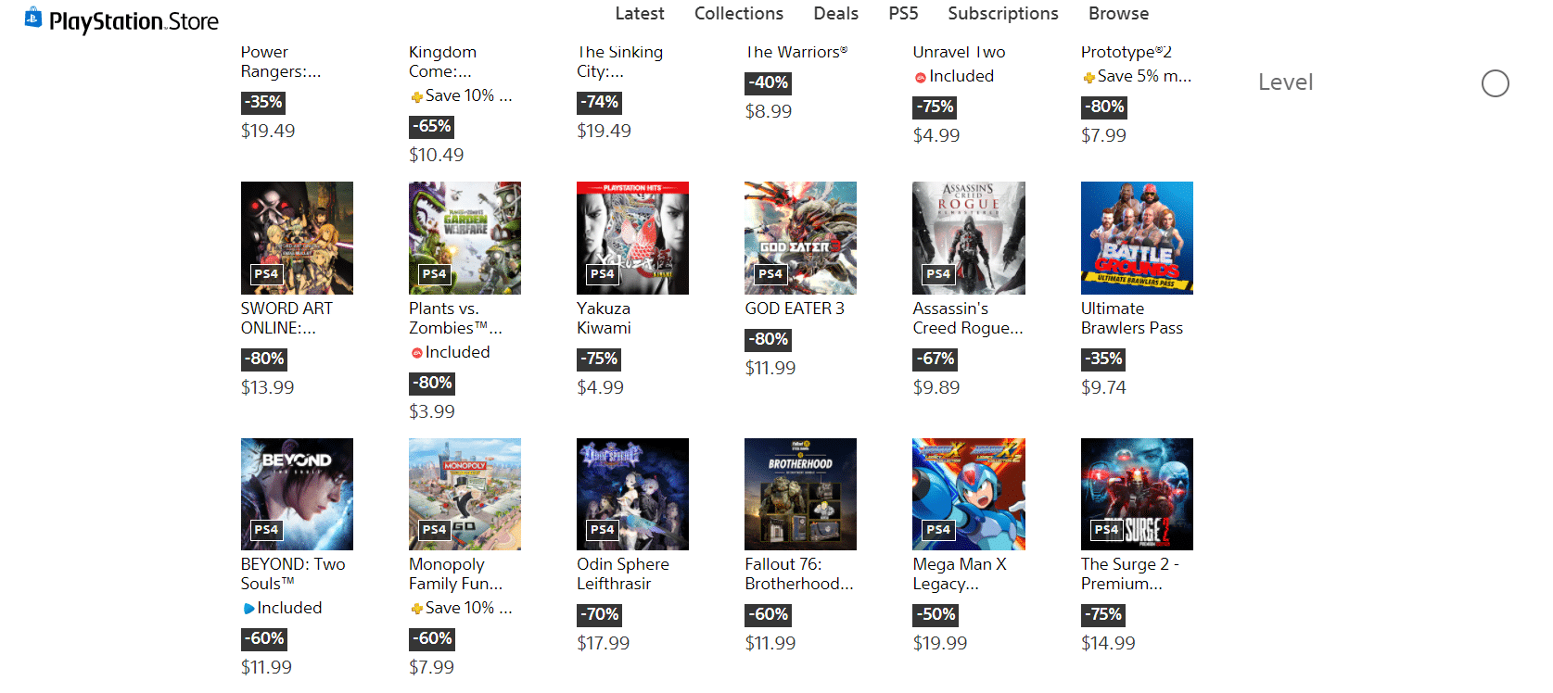Open the Subscriptions menu

pyautogui.click(x=1002, y=14)
